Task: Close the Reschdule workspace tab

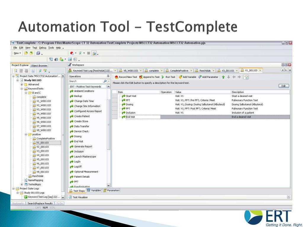Action: [x=213, y=71]
